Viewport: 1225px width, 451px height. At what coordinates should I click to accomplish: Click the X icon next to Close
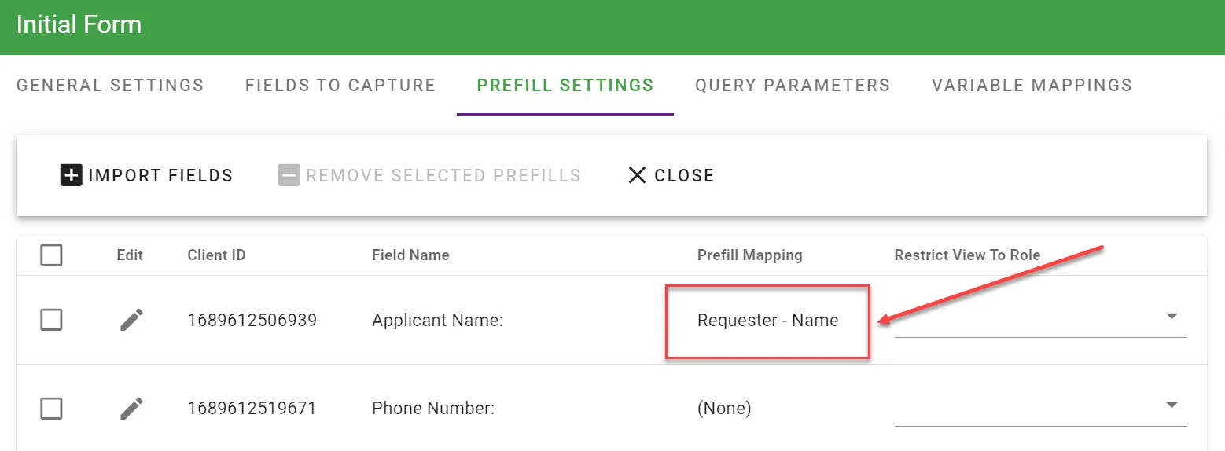[637, 175]
